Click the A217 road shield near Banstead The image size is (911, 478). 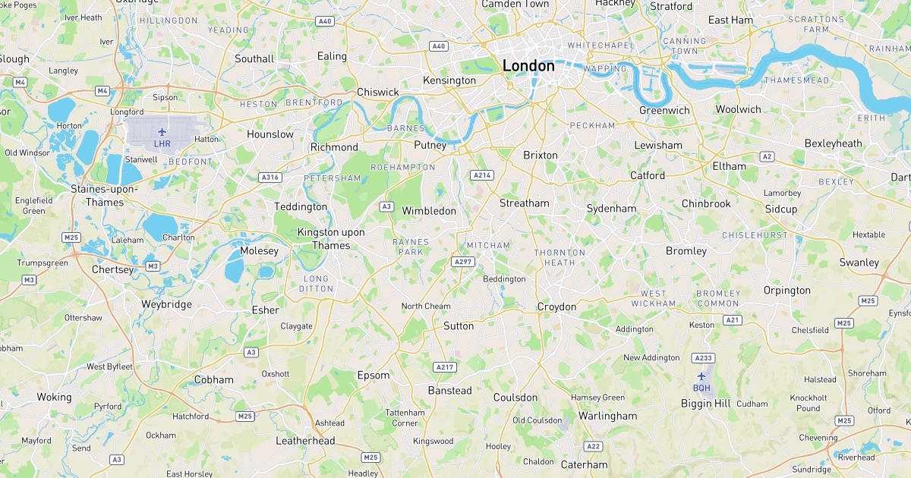point(445,367)
